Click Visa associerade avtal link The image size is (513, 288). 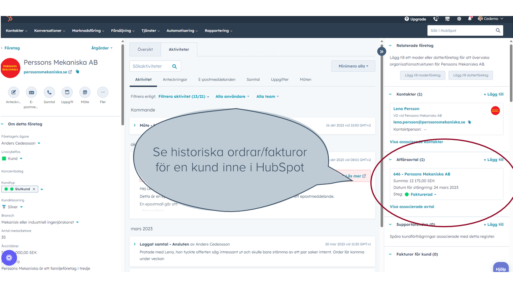pyautogui.click(x=412, y=207)
